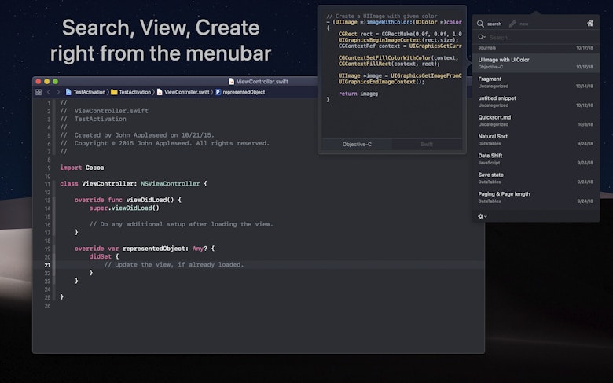Select the 'UIImage with UIColor' snippet
Screen dimensions: 613x383
[x=536, y=63]
